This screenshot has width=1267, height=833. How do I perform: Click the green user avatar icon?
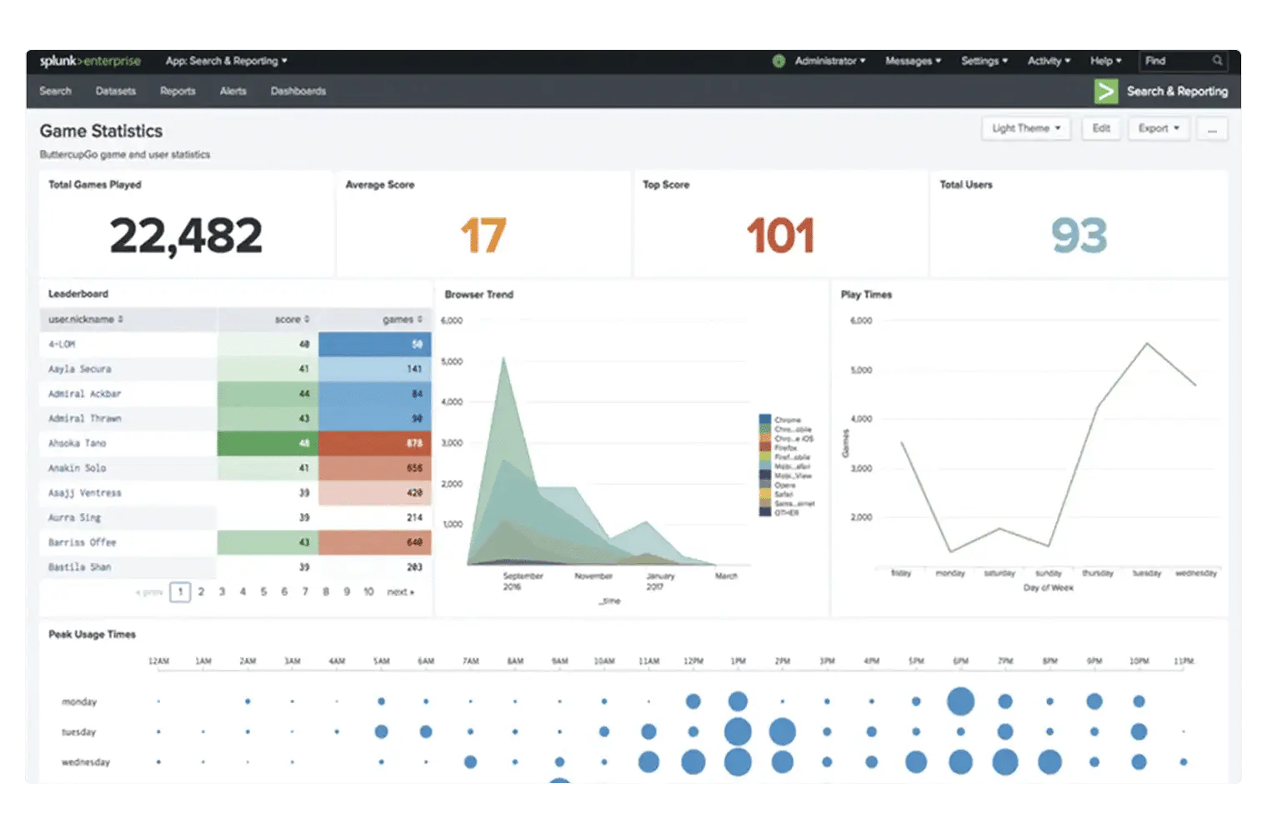779,61
